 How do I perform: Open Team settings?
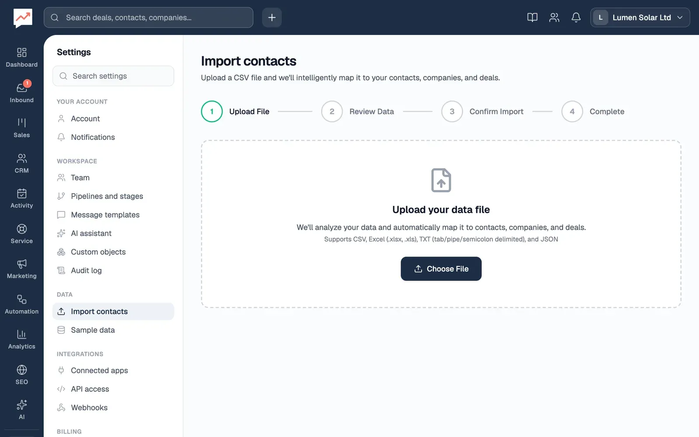(x=113, y=178)
